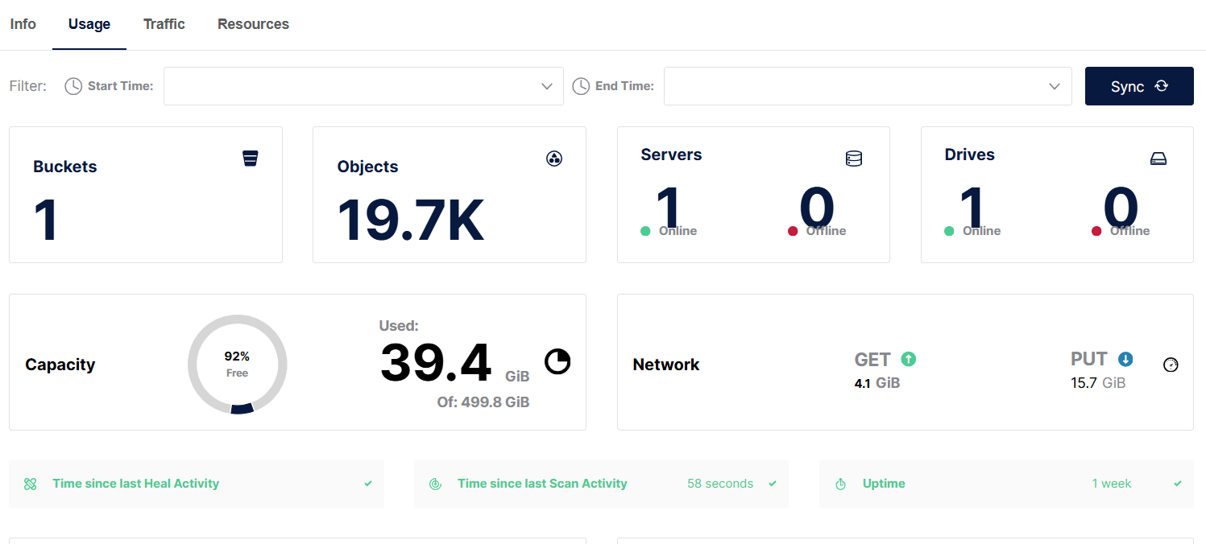Click the blue PUT download arrow icon
Image resolution: width=1206 pixels, height=544 pixels.
coord(1125,359)
